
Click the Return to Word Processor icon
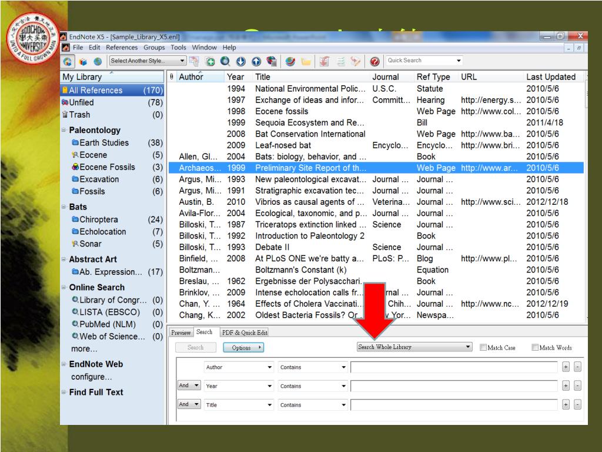coord(356,61)
